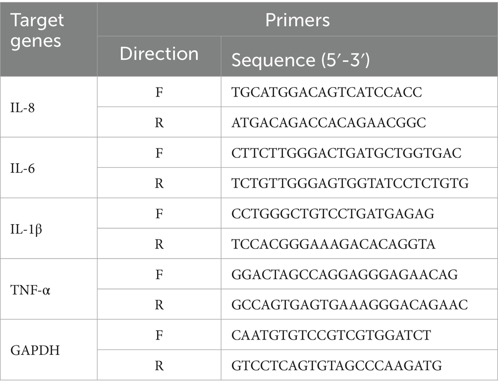
Task: Select the "Primers" column header
Action: [x=297, y=20]
